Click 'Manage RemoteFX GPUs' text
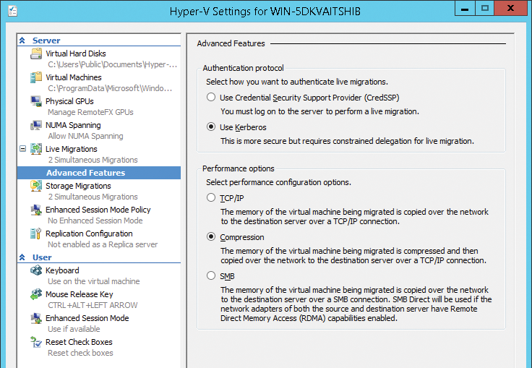This screenshot has height=368, width=532. pos(90,112)
